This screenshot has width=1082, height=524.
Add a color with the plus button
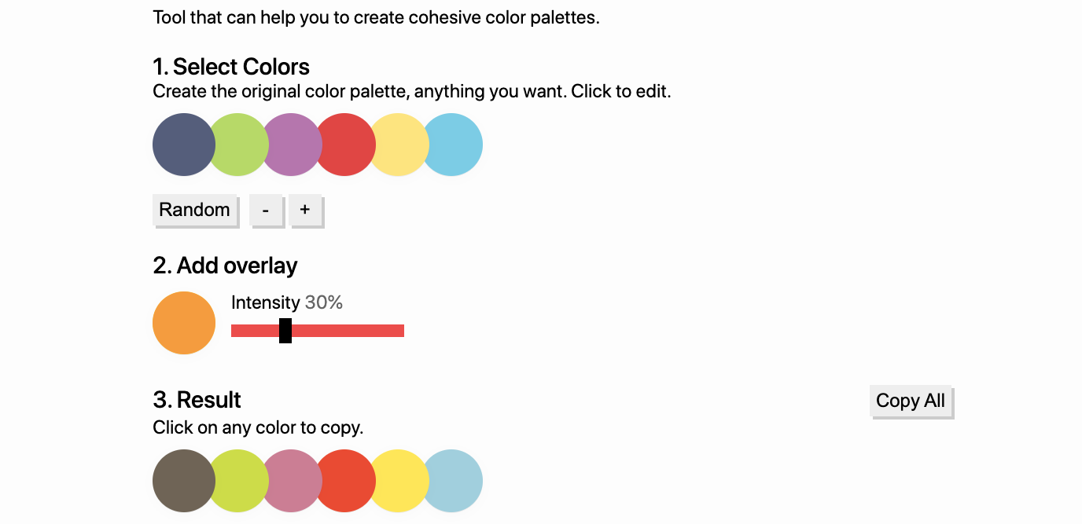click(x=305, y=210)
